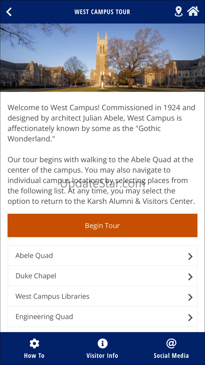Open the How To tab label
This screenshot has height=365, width=205.
coord(34,356)
